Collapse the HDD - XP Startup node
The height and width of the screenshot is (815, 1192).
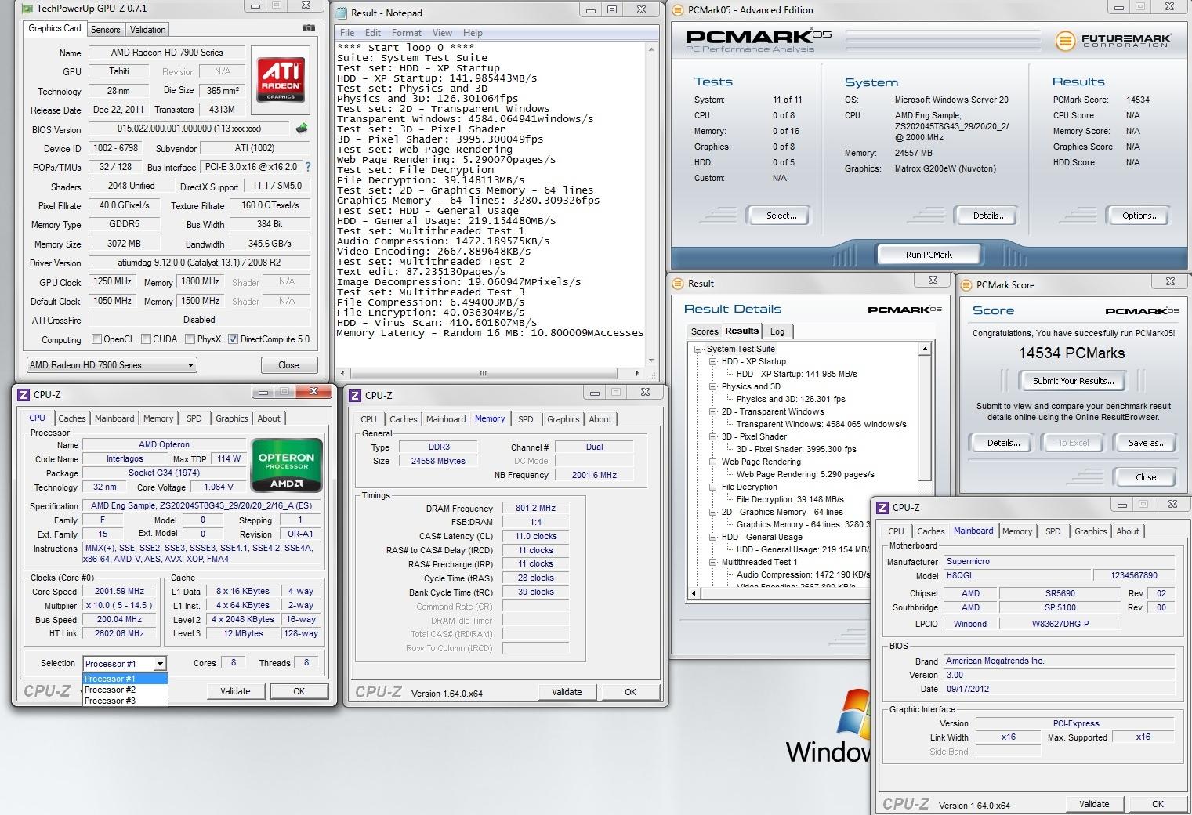point(713,362)
